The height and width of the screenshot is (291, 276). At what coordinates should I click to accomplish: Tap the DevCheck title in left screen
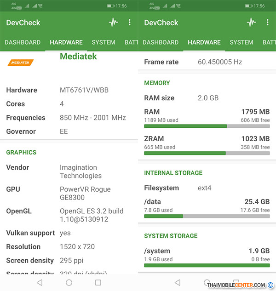click(23, 23)
